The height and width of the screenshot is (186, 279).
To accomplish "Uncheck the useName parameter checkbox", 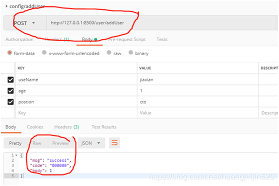I will click(10, 79).
